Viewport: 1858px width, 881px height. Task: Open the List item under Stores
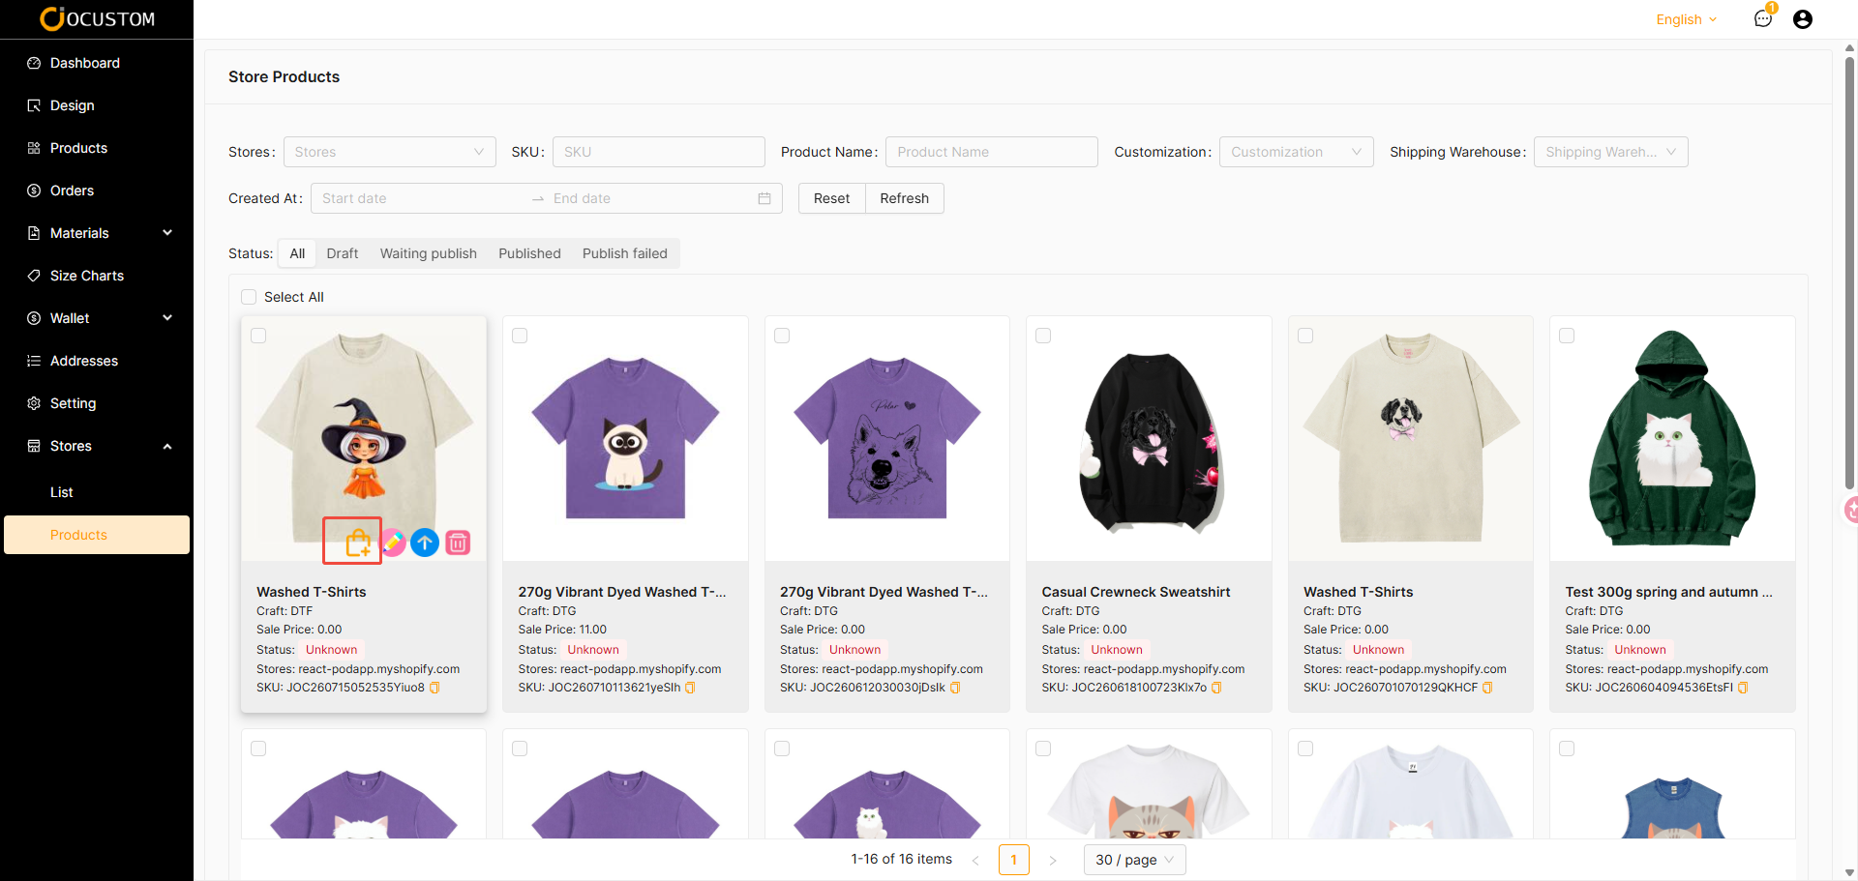click(97, 492)
